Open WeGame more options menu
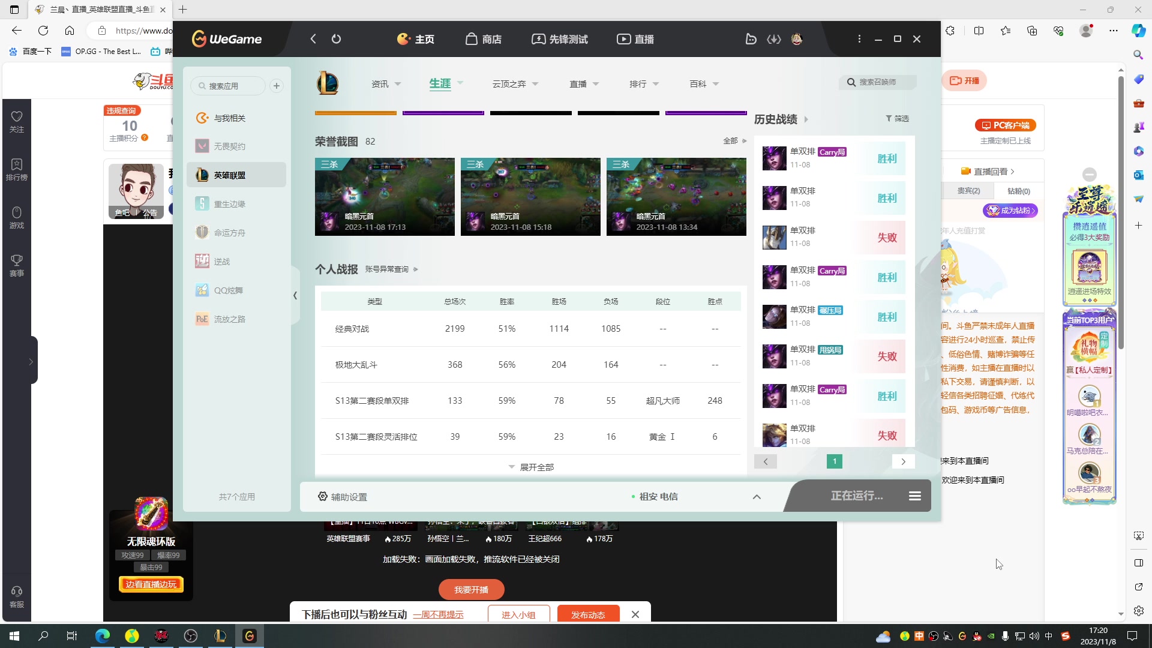1152x648 pixels. [x=859, y=39]
